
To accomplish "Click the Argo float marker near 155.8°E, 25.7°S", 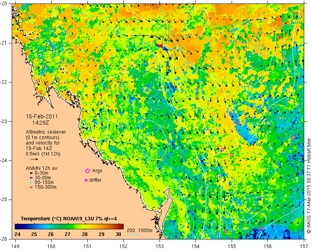I will [261, 228].
